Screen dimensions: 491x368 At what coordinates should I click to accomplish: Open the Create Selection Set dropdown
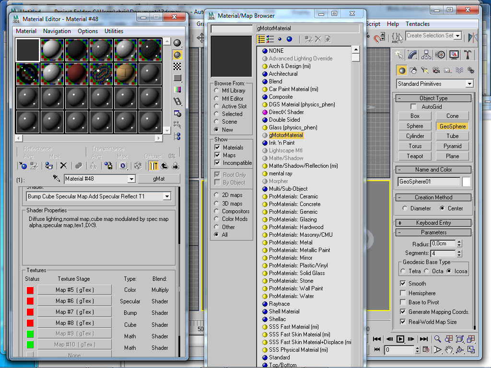(458, 35)
